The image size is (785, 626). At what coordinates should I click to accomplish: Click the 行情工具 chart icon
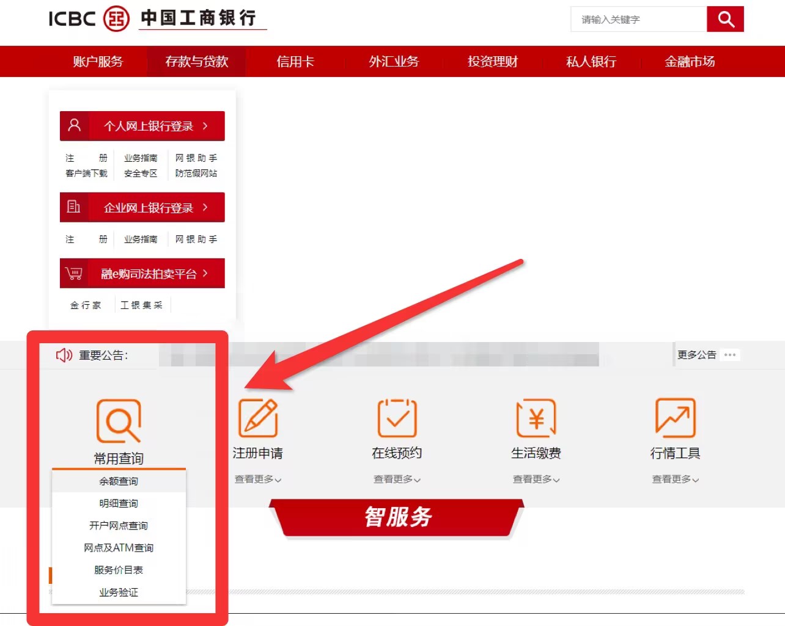tap(675, 418)
